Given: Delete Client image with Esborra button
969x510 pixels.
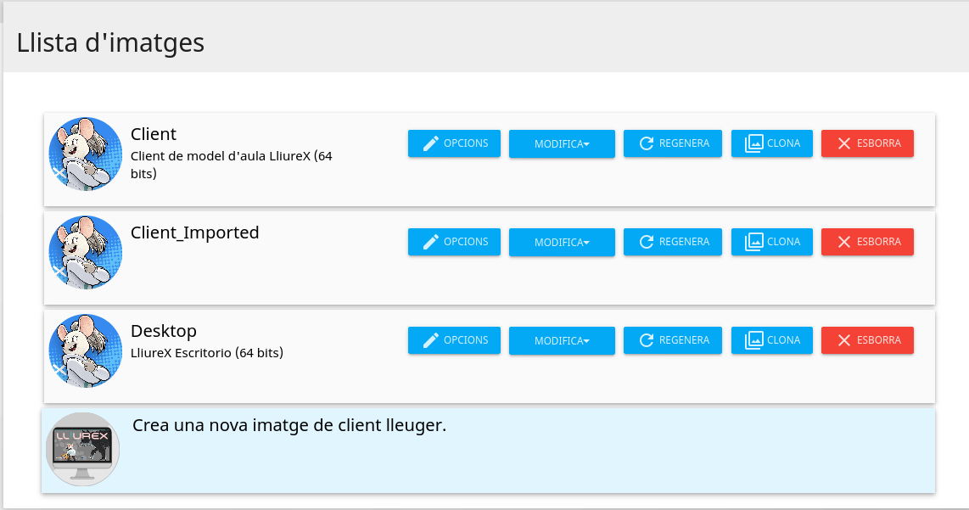Looking at the screenshot, I should (x=867, y=143).
